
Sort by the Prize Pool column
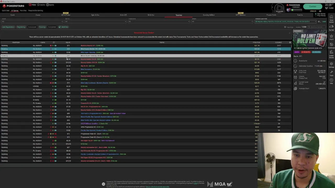tap(256, 42)
